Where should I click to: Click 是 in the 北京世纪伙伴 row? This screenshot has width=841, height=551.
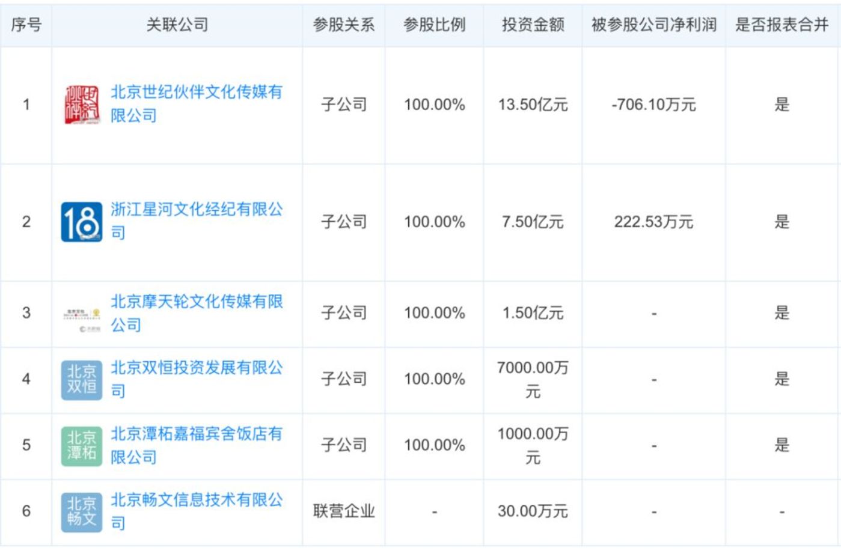(782, 105)
